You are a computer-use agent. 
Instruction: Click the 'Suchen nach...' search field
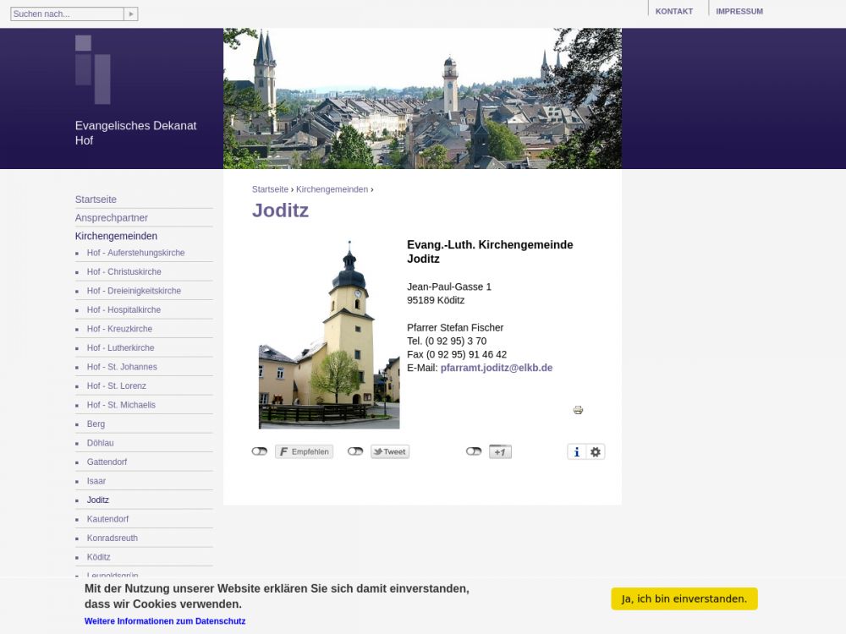67,14
